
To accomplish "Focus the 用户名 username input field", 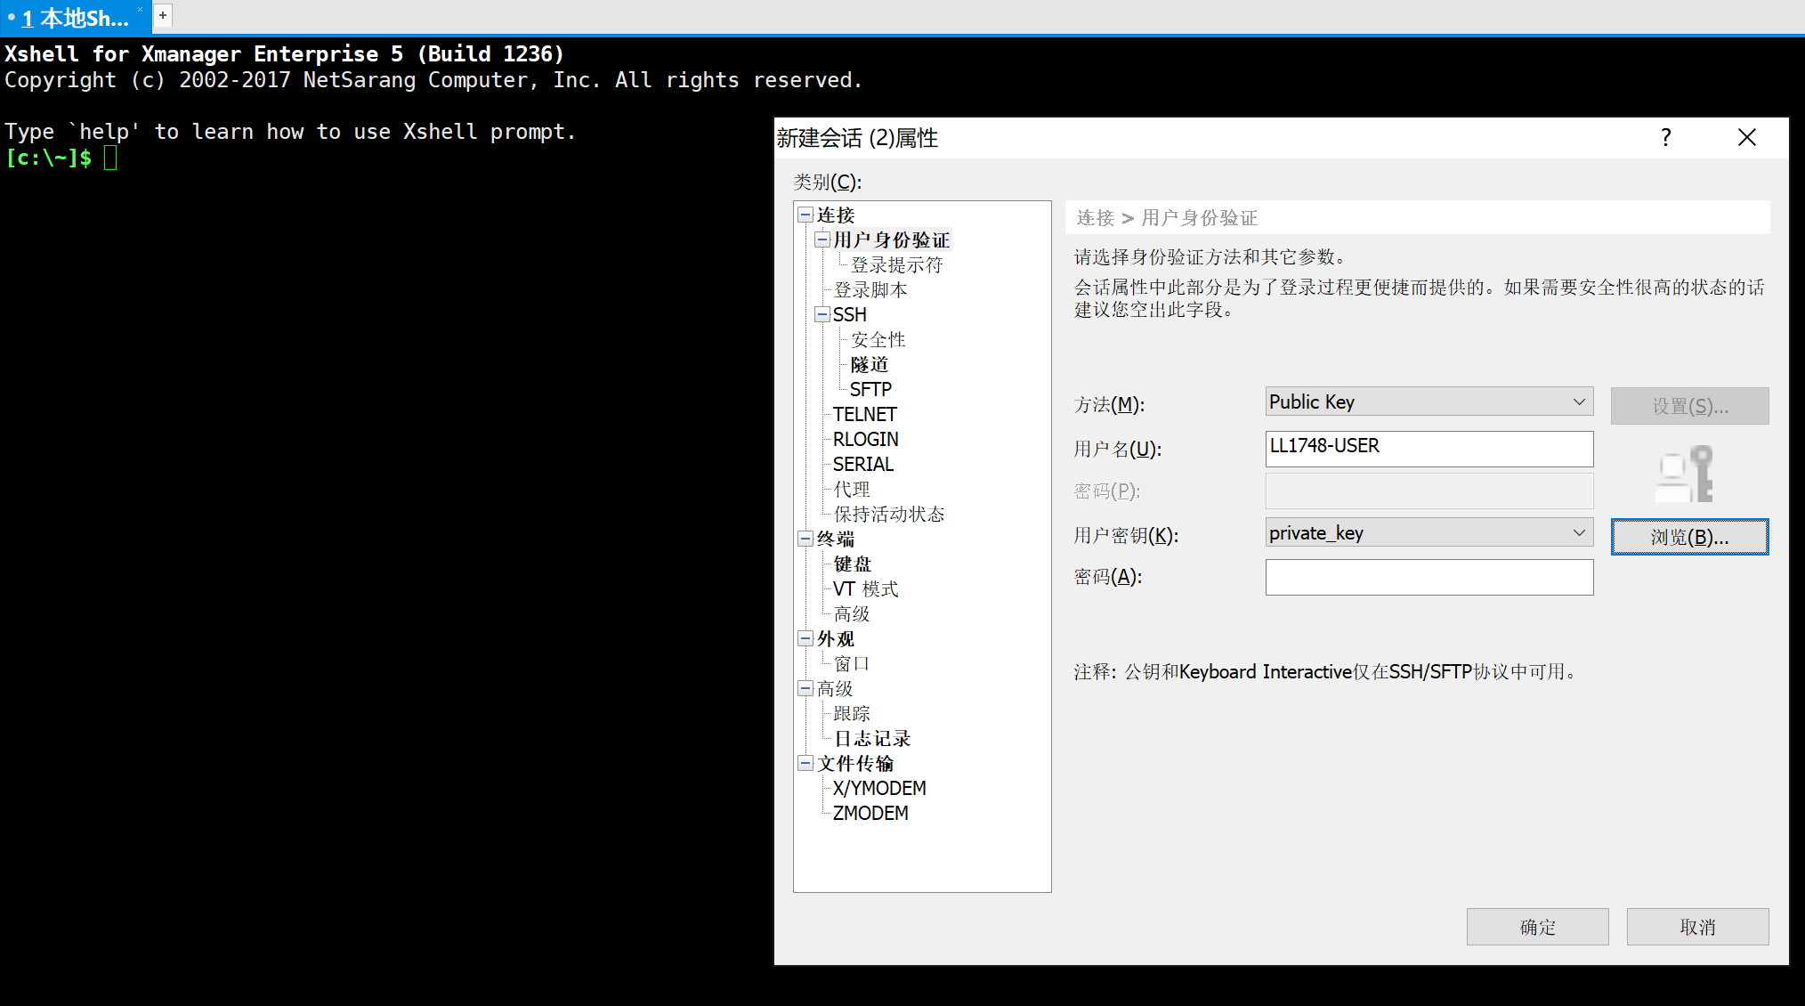I will click(x=1428, y=448).
